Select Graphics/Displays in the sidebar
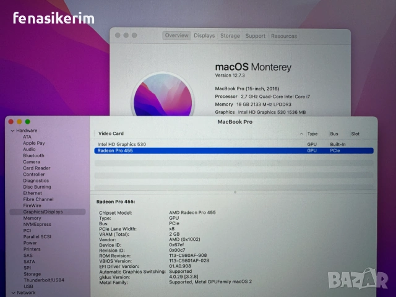This screenshot has height=297, width=396. click(48, 212)
